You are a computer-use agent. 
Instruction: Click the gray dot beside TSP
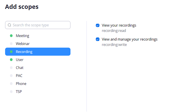(x=11, y=92)
